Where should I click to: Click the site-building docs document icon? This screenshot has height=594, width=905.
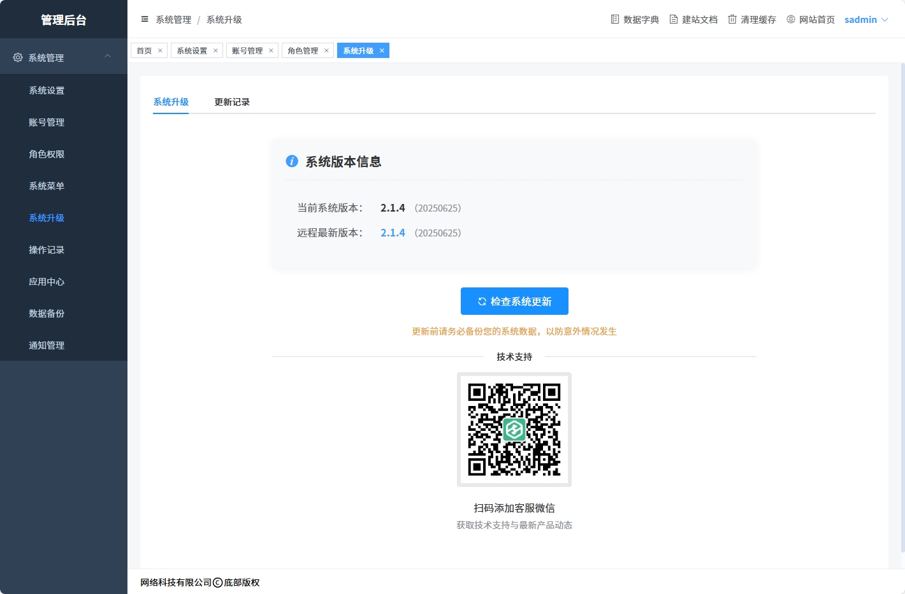pyautogui.click(x=674, y=19)
